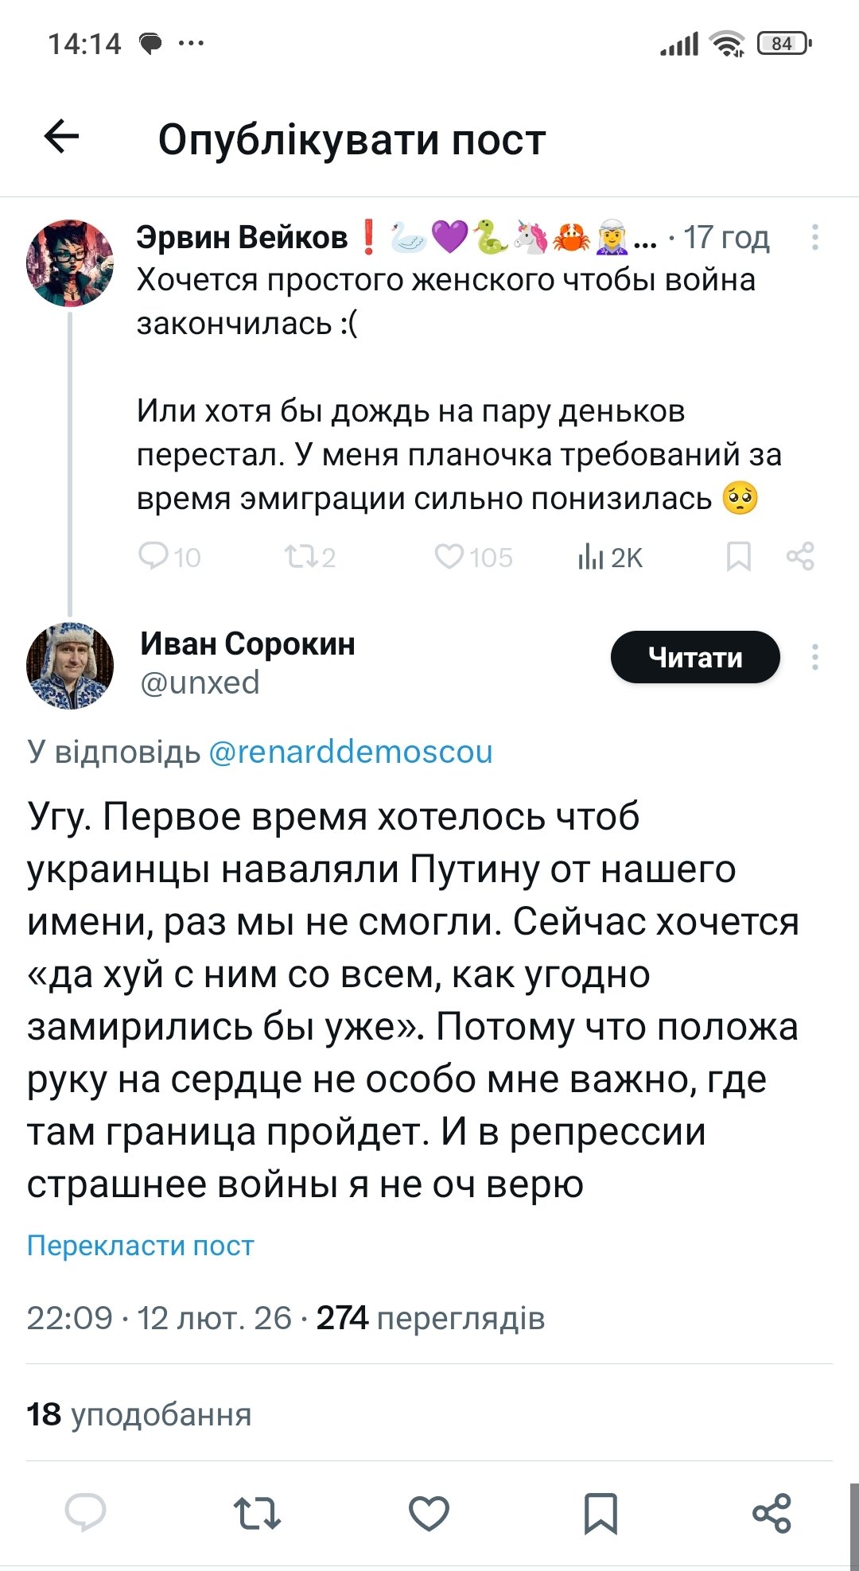The width and height of the screenshot is (859, 1571).
Task: Share Эрвин Вейков's post
Action: click(800, 556)
